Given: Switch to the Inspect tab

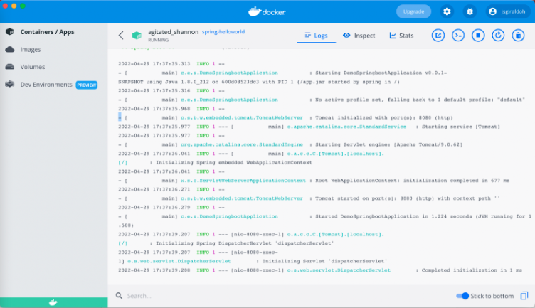Looking at the screenshot, I should point(359,35).
